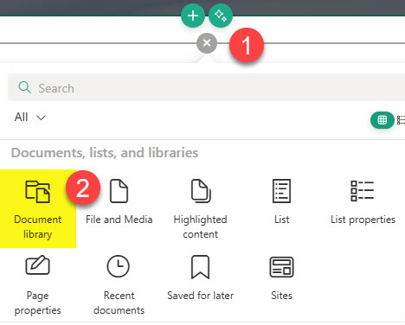Select the Saved for later web part
This screenshot has height=325, width=405.
point(201,278)
